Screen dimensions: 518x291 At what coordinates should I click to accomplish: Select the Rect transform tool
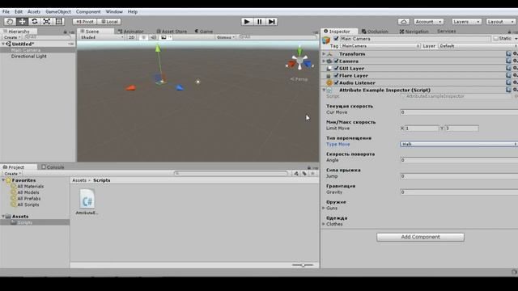pos(59,22)
